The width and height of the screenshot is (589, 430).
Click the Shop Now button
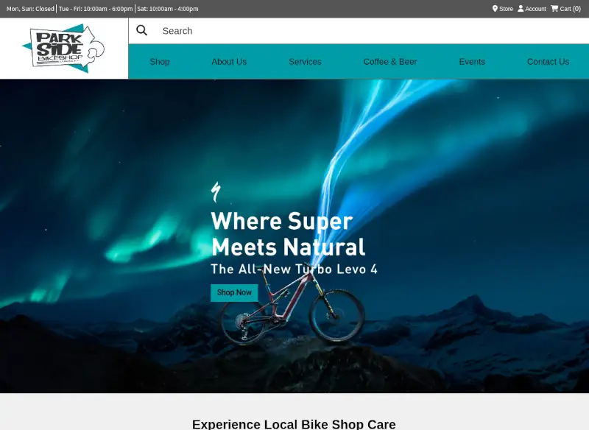[234, 292]
